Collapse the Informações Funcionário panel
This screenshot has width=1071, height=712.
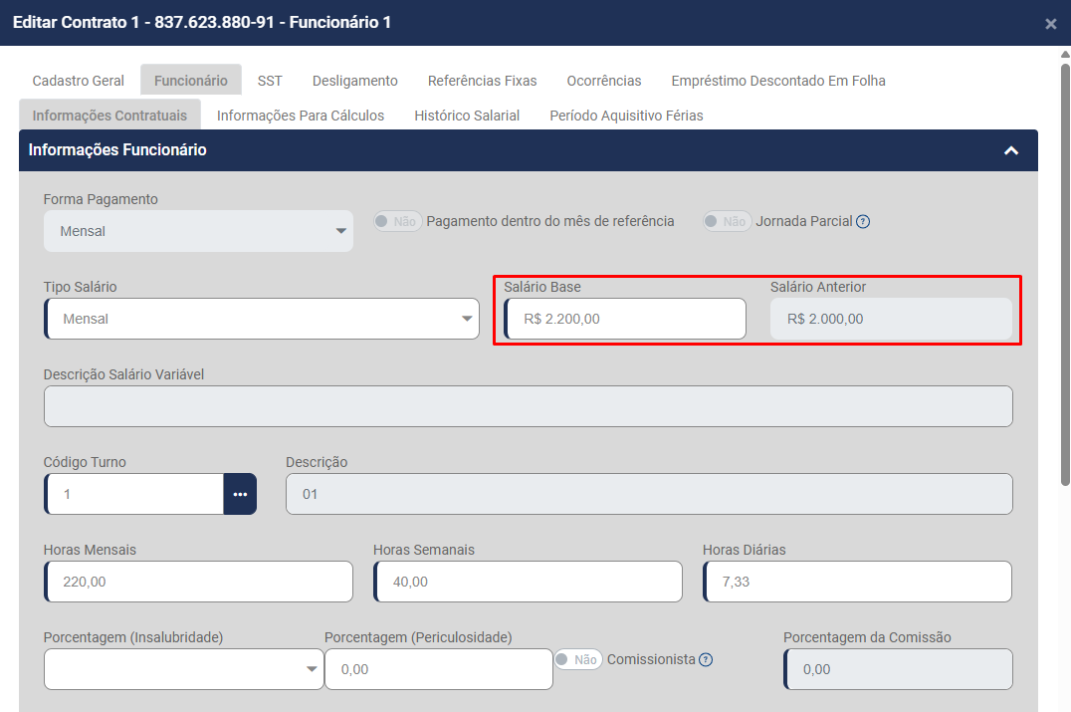[x=1011, y=150]
